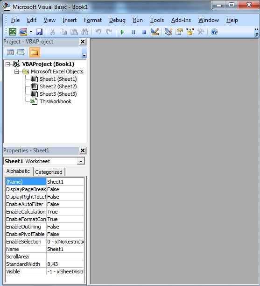Click DisplayRightToLeft property name
The image size is (260, 286).
[x=26, y=197]
